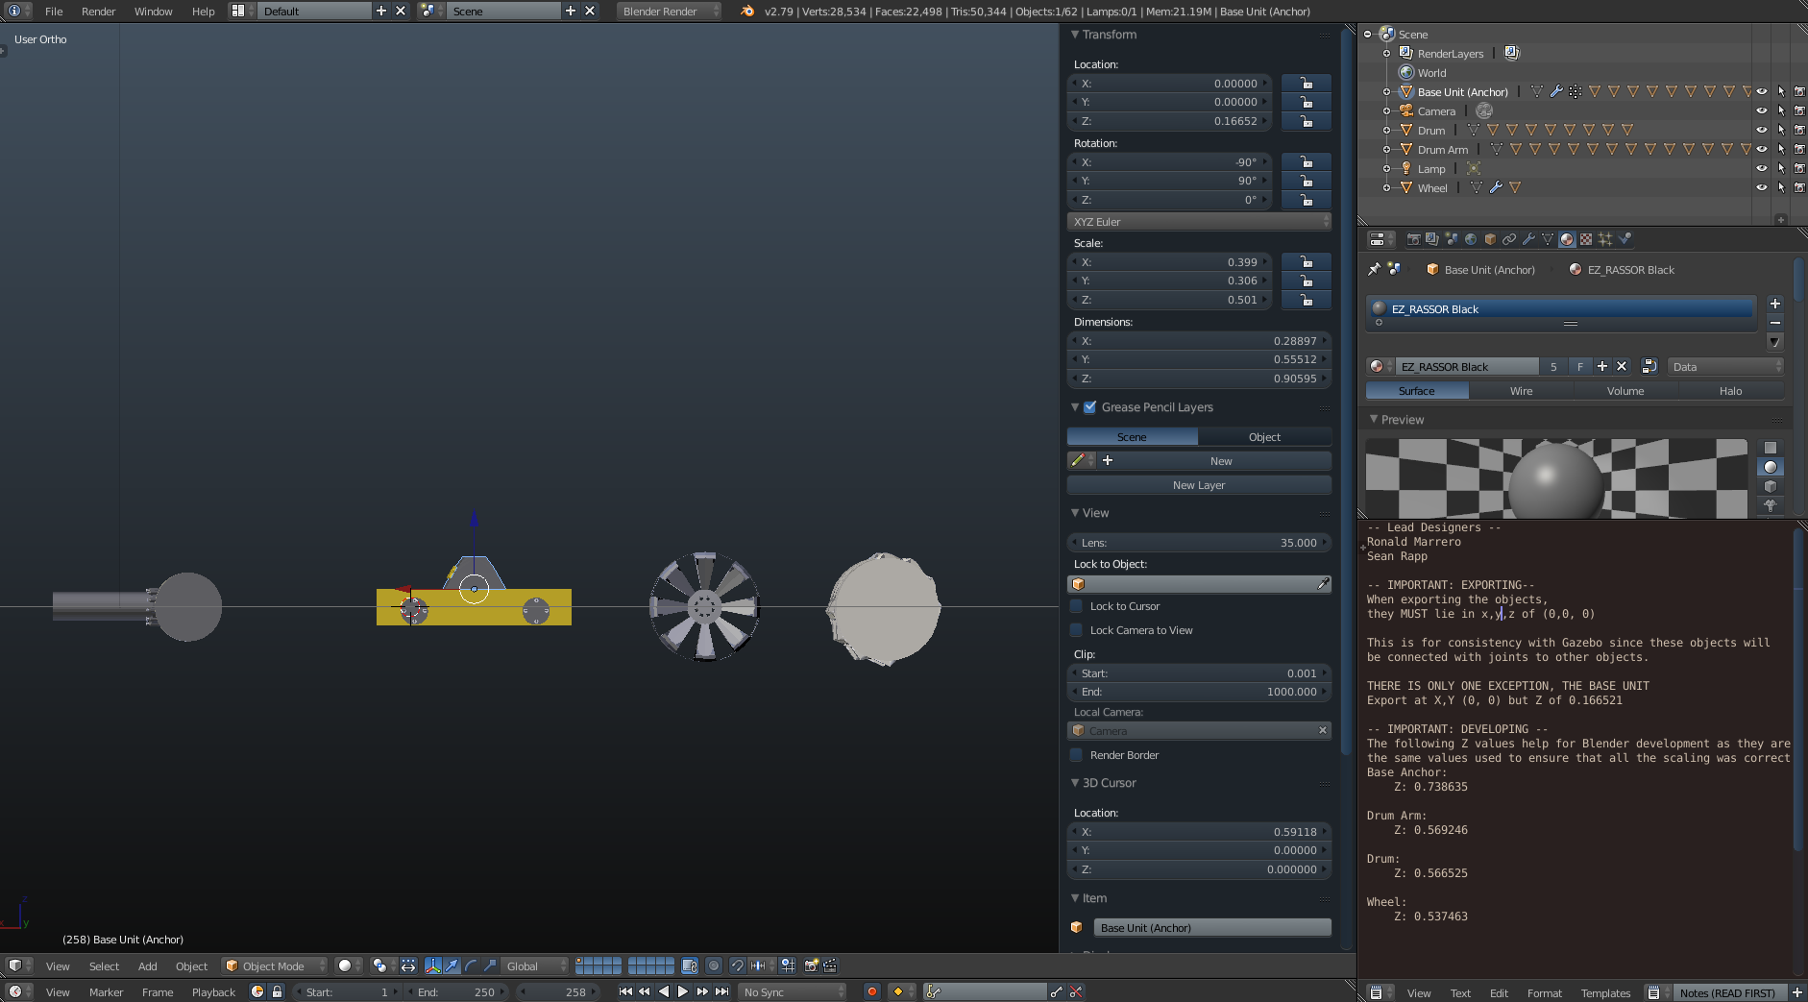This screenshot has width=1808, height=1002.
Task: Open the Scene properties tab icon
Action: pos(1452,239)
